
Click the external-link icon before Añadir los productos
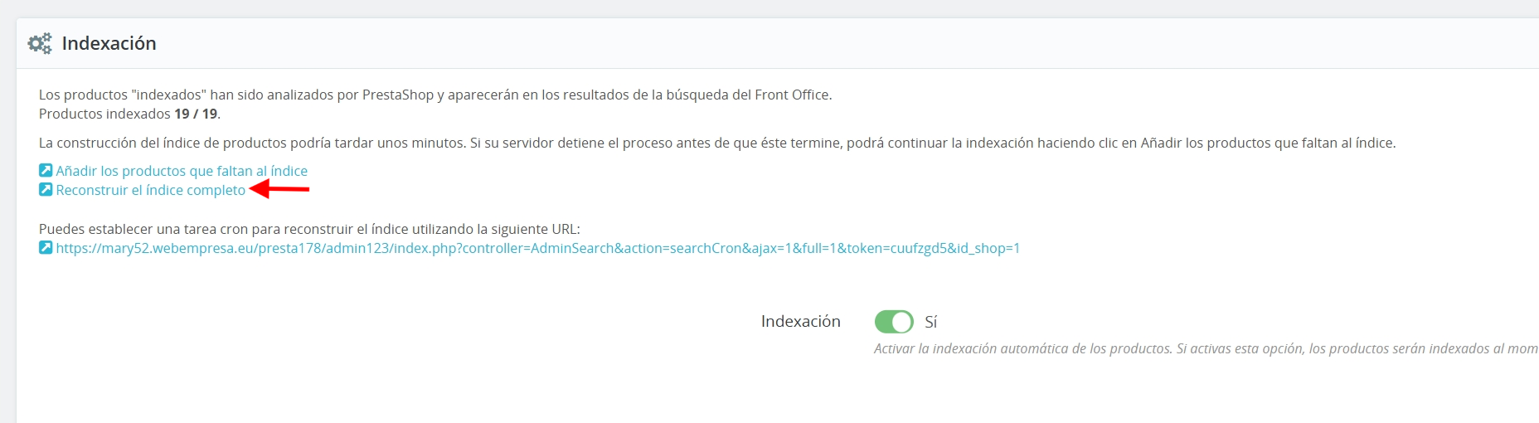[x=46, y=170]
